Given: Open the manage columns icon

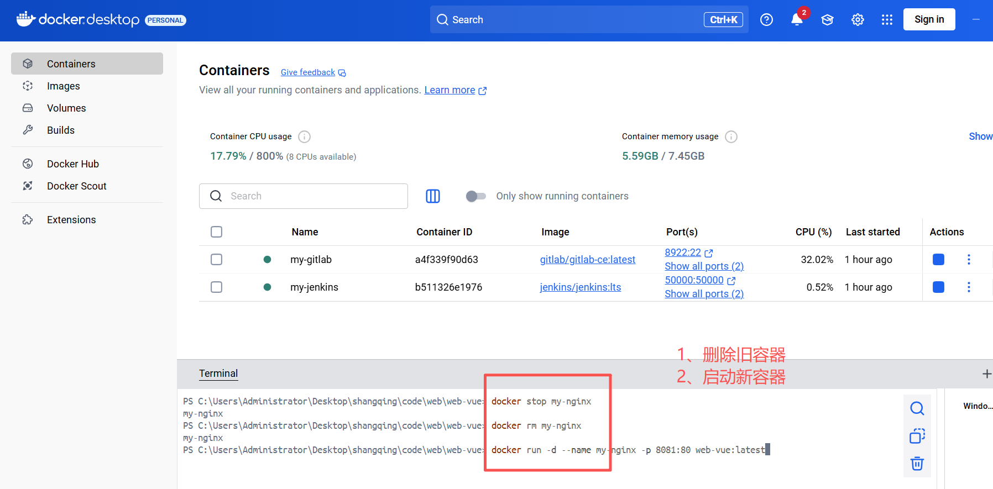Looking at the screenshot, I should tap(433, 196).
